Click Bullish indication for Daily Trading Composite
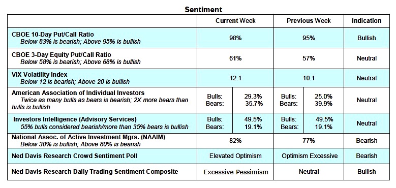 click(x=367, y=172)
